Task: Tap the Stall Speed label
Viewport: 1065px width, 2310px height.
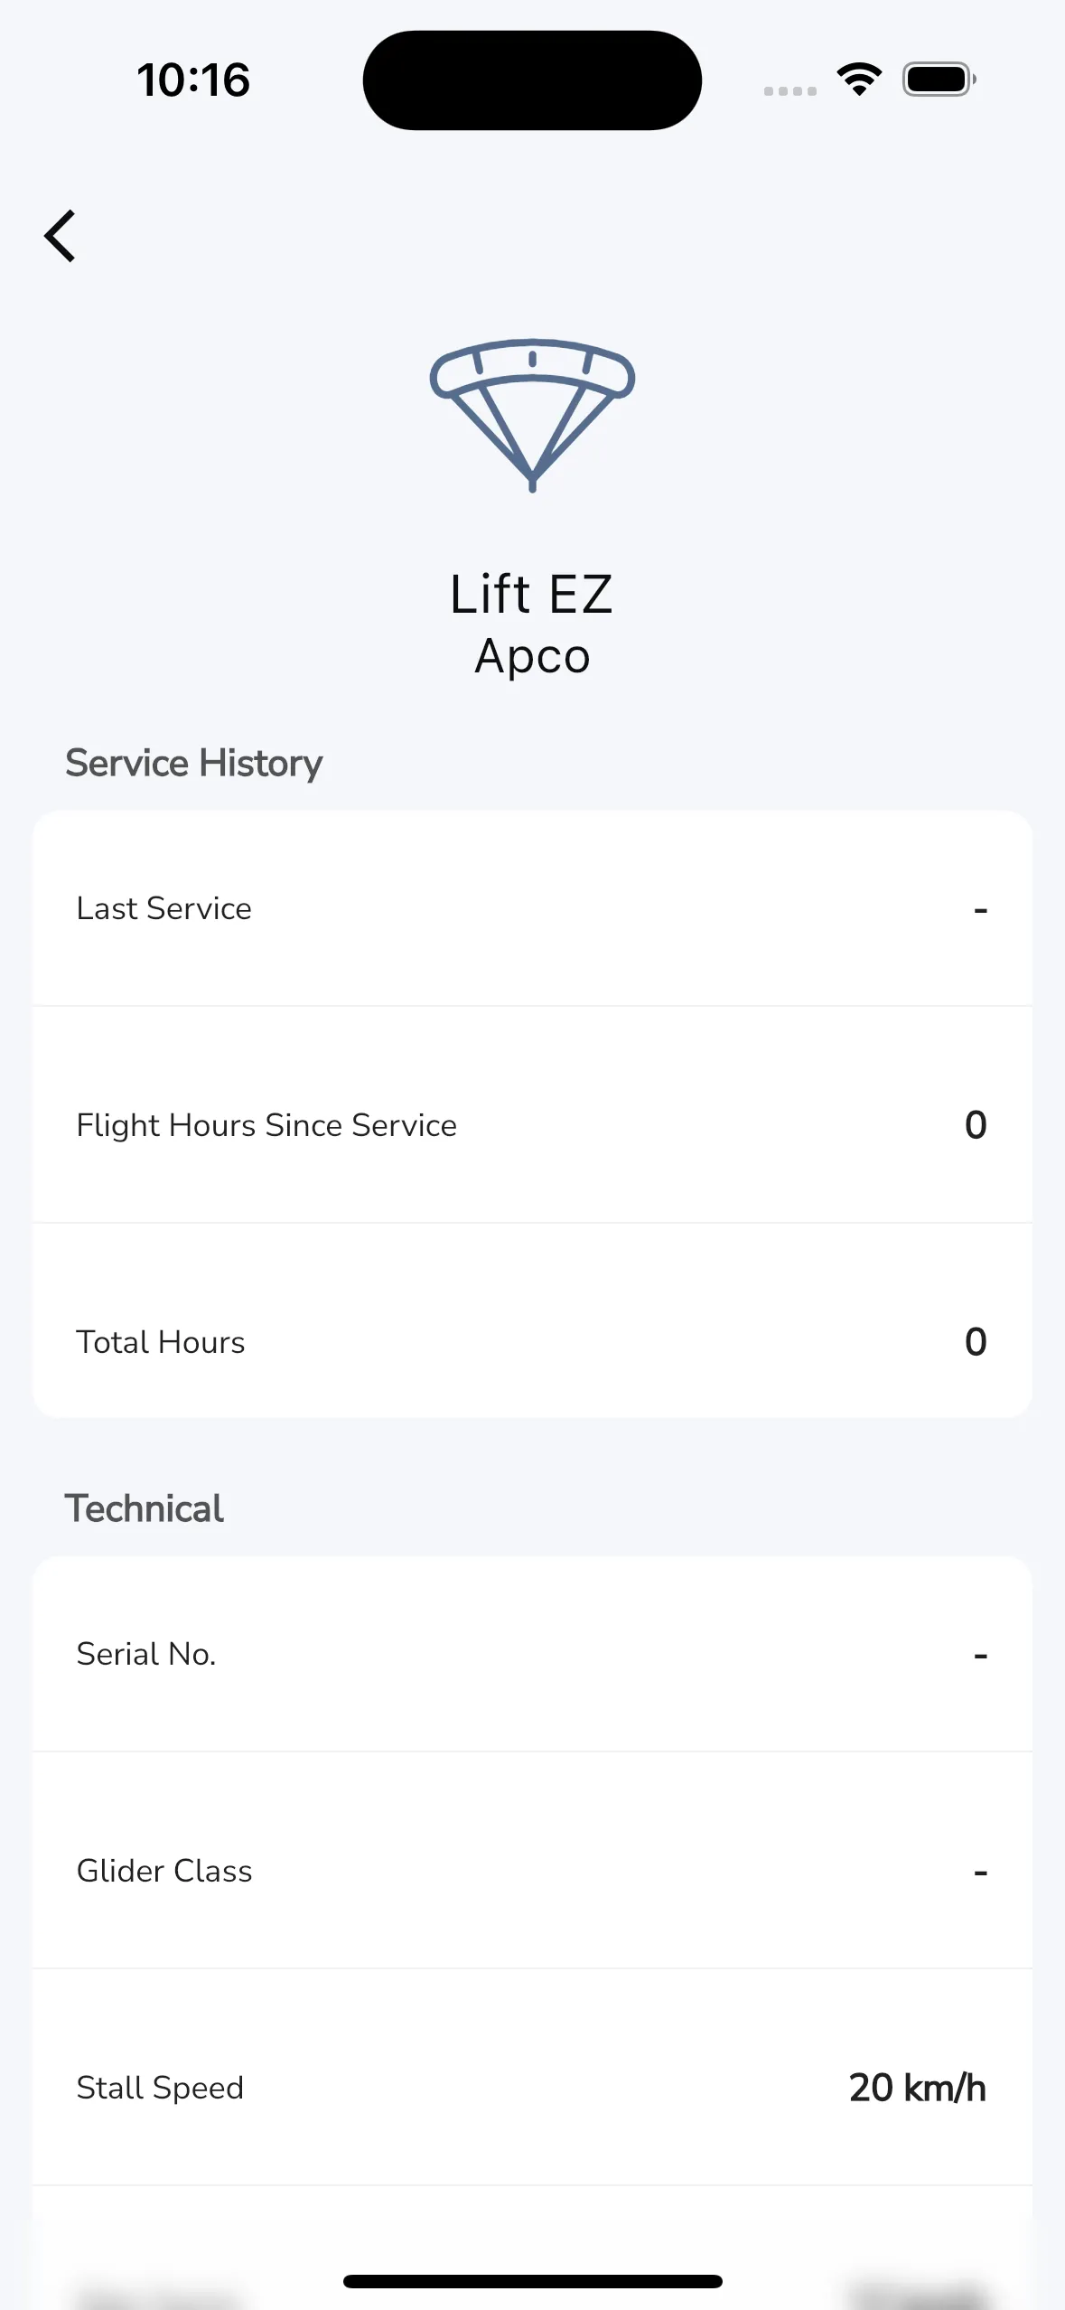Action: click(x=160, y=2088)
